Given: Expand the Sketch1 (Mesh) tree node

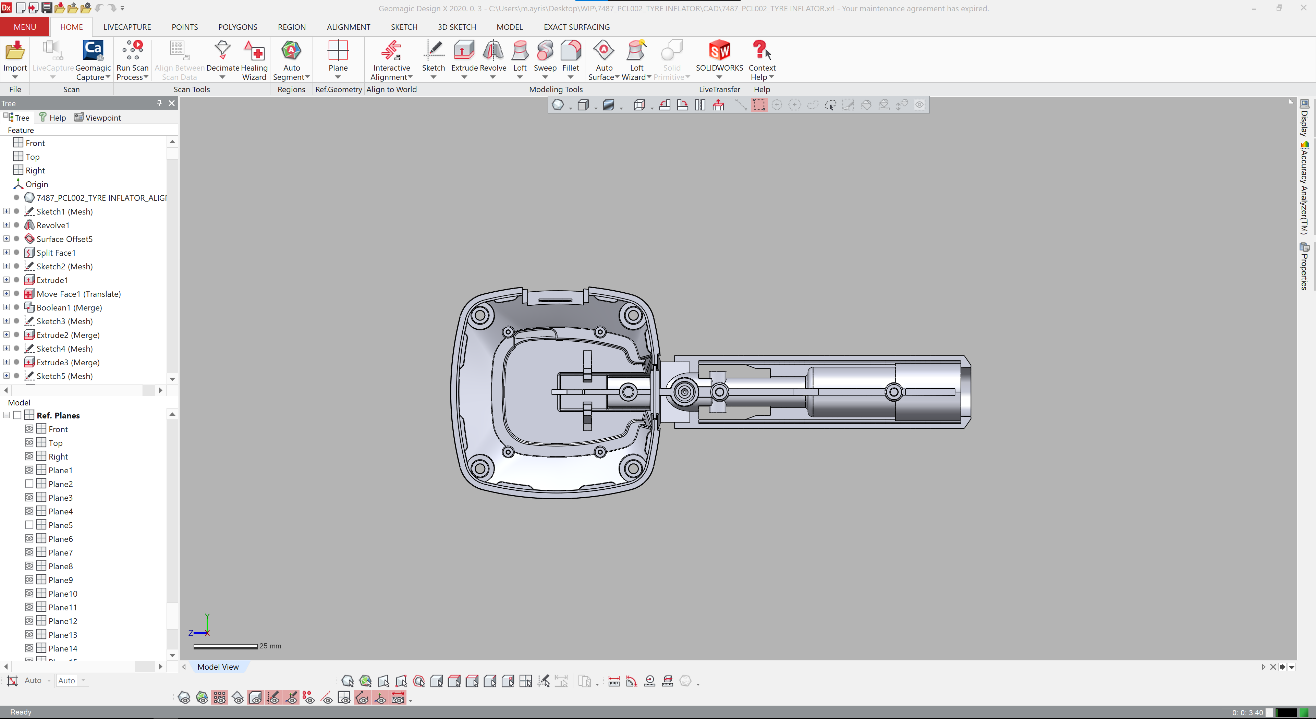Looking at the screenshot, I should (x=6, y=211).
